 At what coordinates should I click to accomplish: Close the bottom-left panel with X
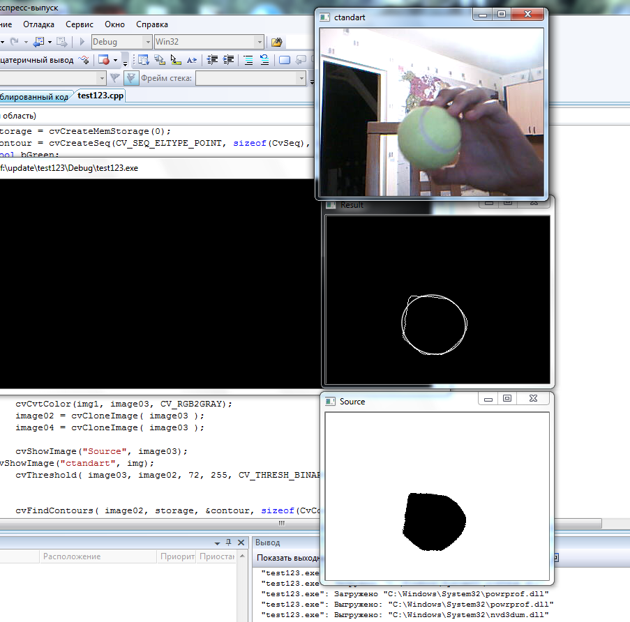coord(241,542)
